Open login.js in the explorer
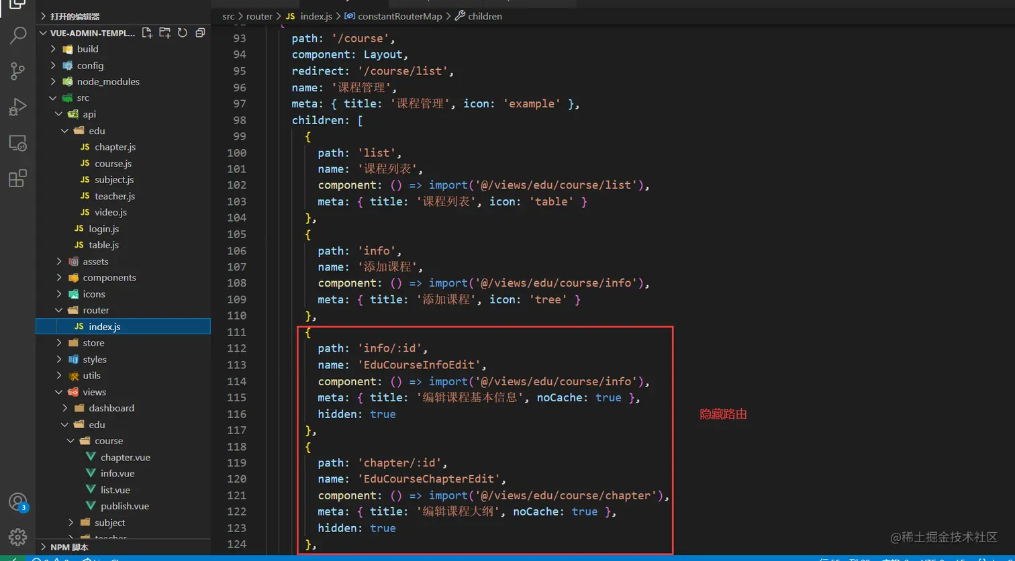Viewport: 1015px width, 561px height. click(123, 228)
